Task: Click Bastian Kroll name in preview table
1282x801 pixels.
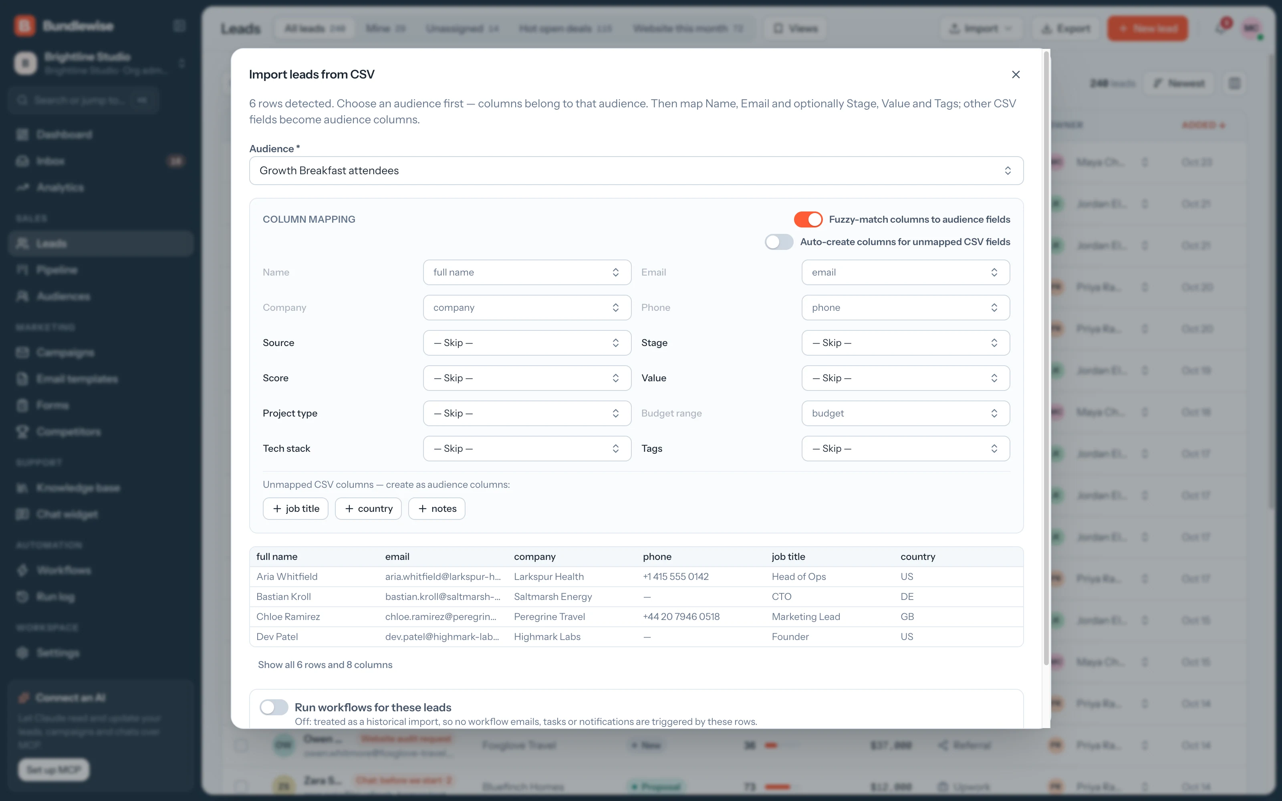Action: tap(283, 597)
